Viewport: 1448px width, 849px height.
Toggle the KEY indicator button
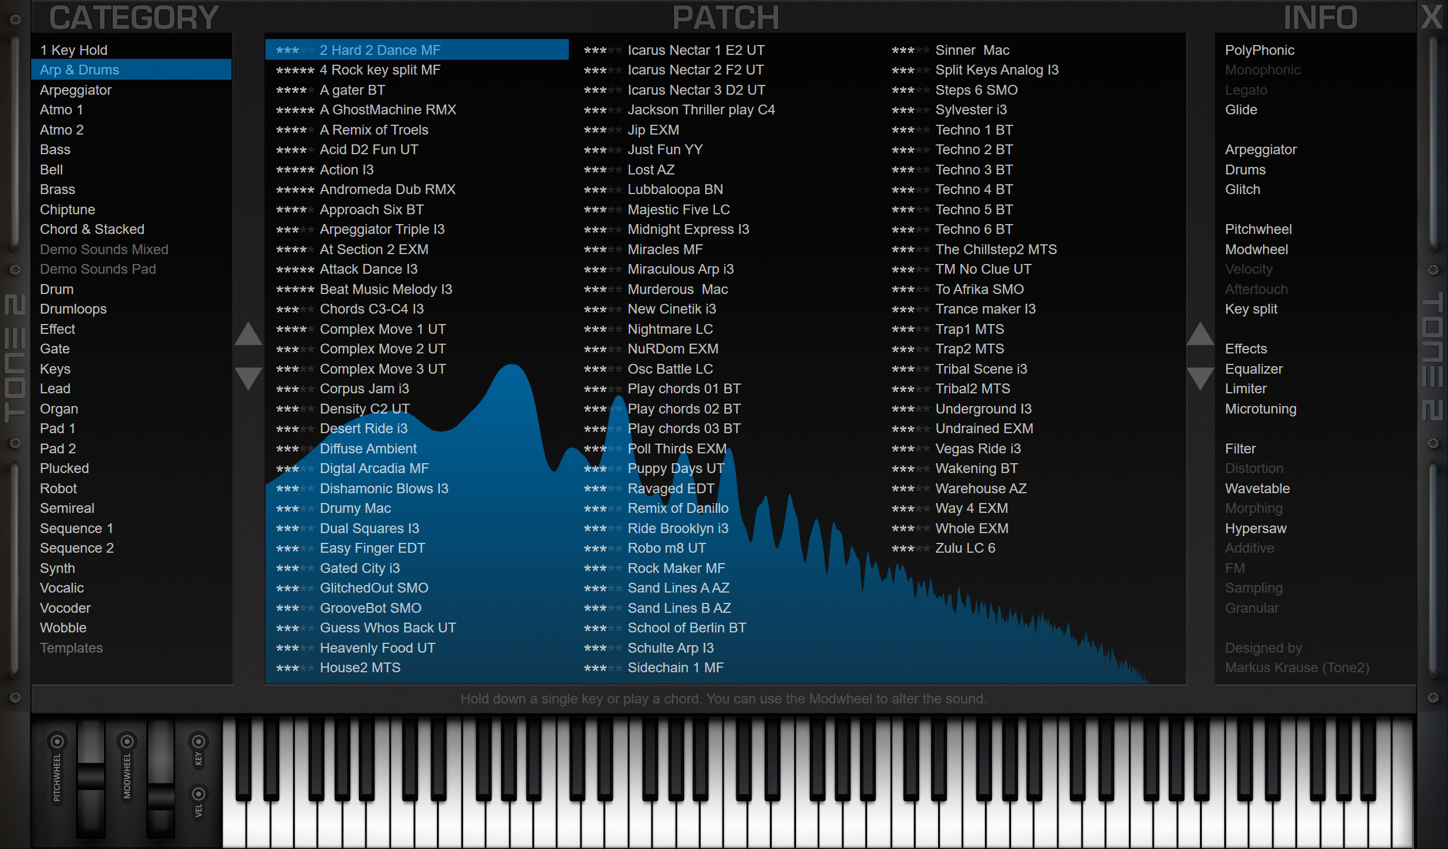pos(198,742)
